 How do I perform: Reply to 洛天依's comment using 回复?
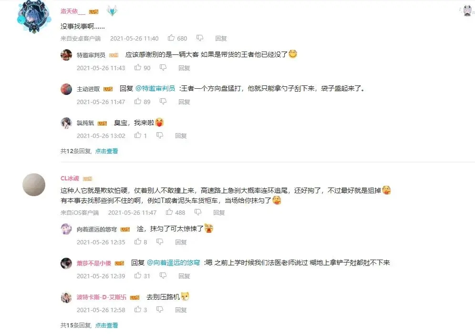click(x=221, y=38)
